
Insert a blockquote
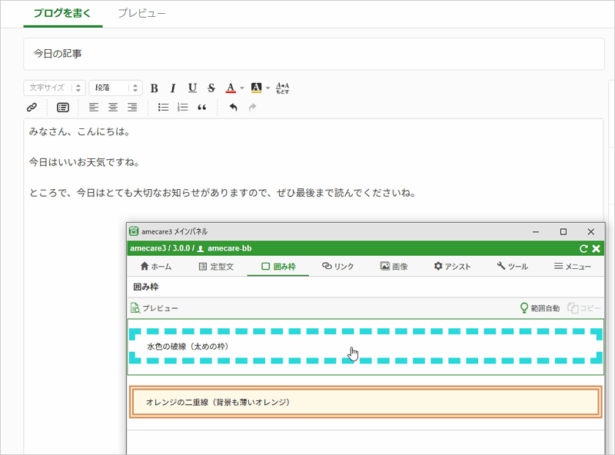coord(202,108)
